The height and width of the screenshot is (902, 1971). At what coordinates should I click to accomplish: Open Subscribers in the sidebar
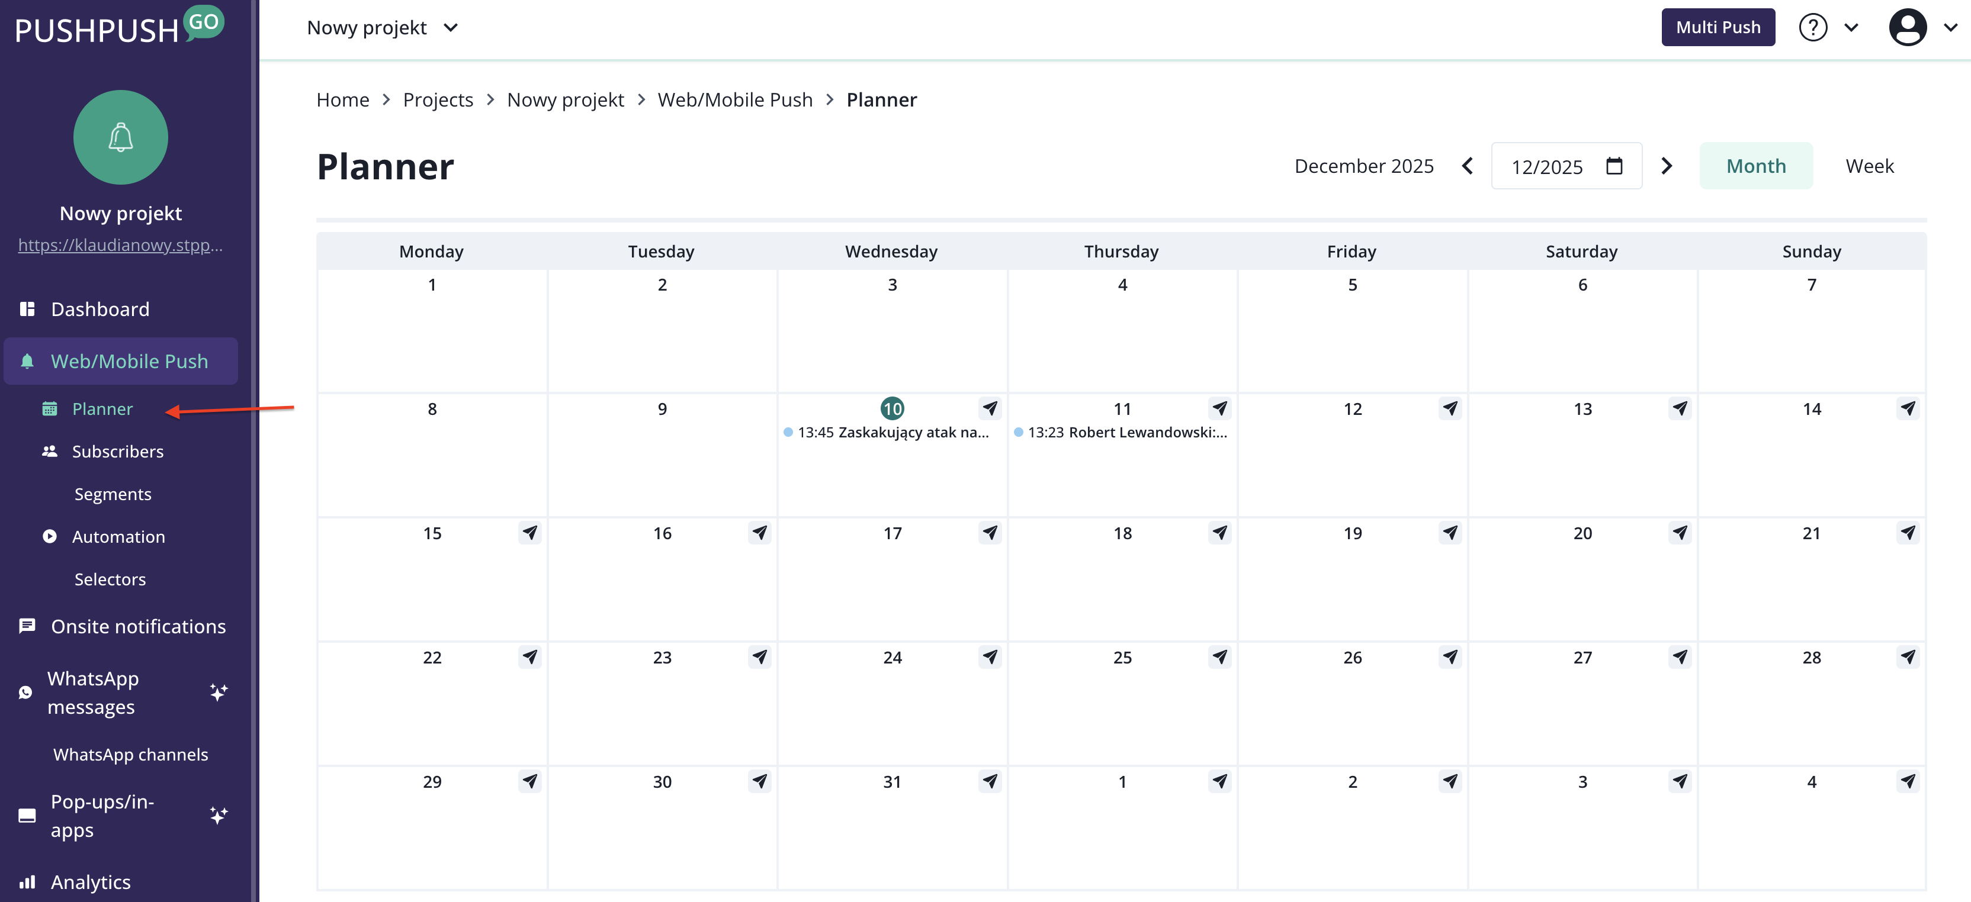[117, 451]
